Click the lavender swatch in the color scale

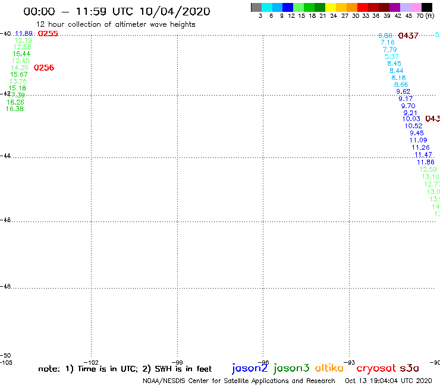[x=406, y=7]
